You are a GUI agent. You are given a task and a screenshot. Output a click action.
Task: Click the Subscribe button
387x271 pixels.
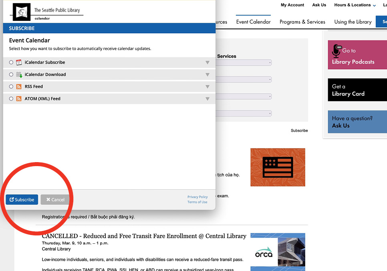pyautogui.click(x=22, y=199)
